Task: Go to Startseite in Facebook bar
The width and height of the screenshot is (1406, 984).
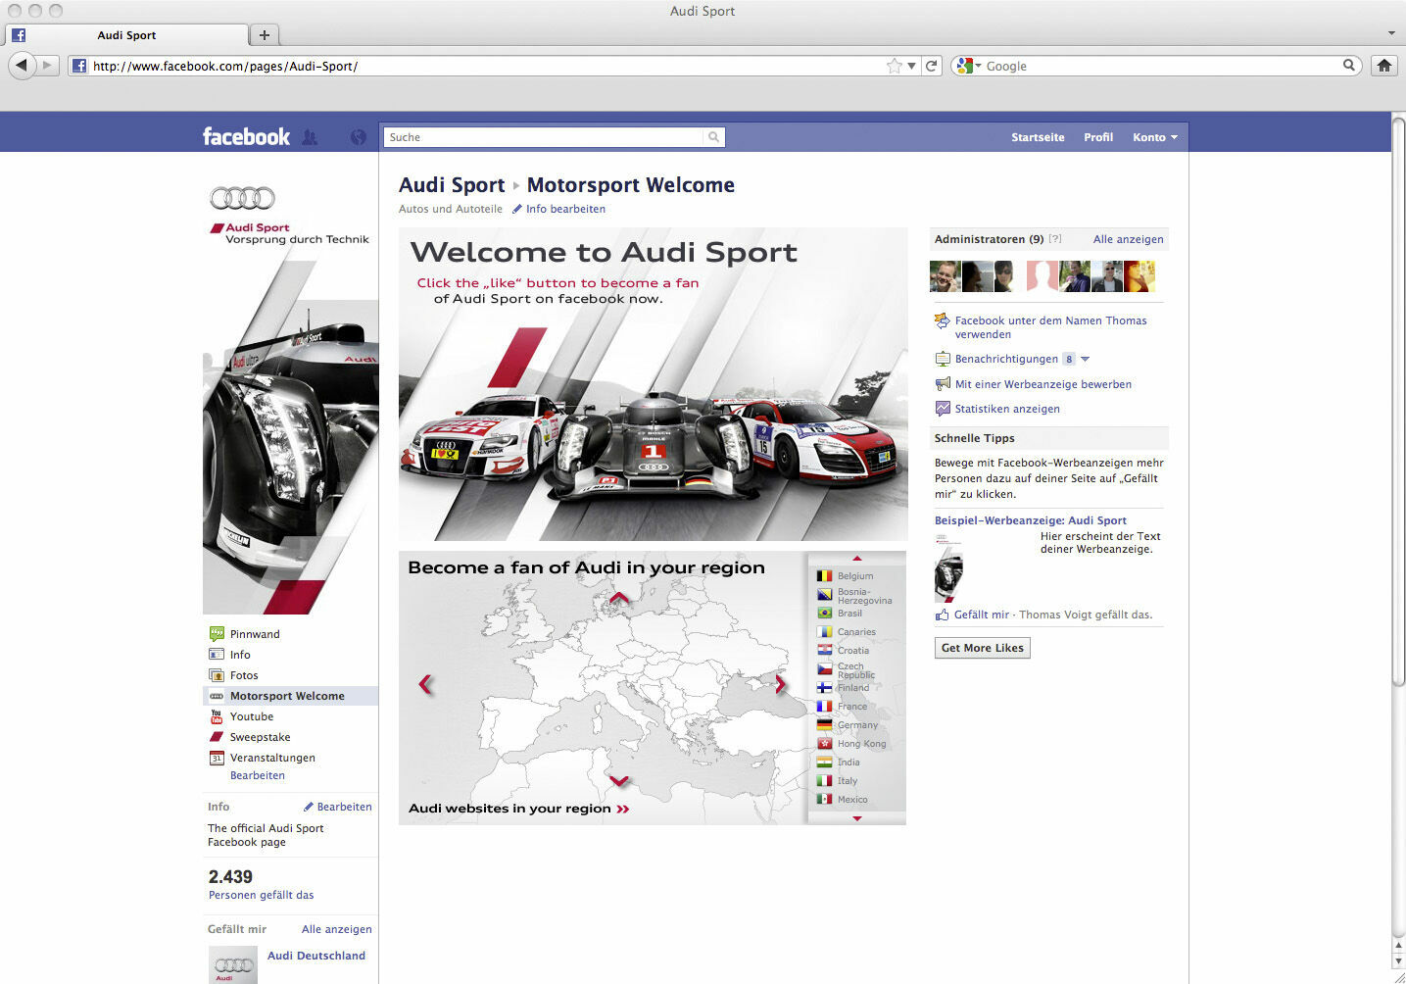Action: [1038, 137]
